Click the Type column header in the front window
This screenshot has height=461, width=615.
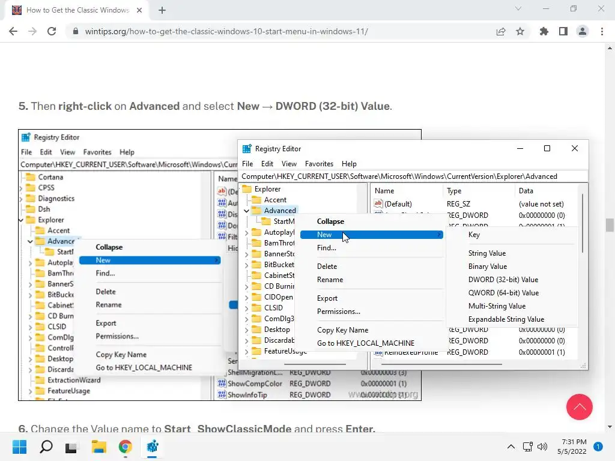(x=454, y=191)
